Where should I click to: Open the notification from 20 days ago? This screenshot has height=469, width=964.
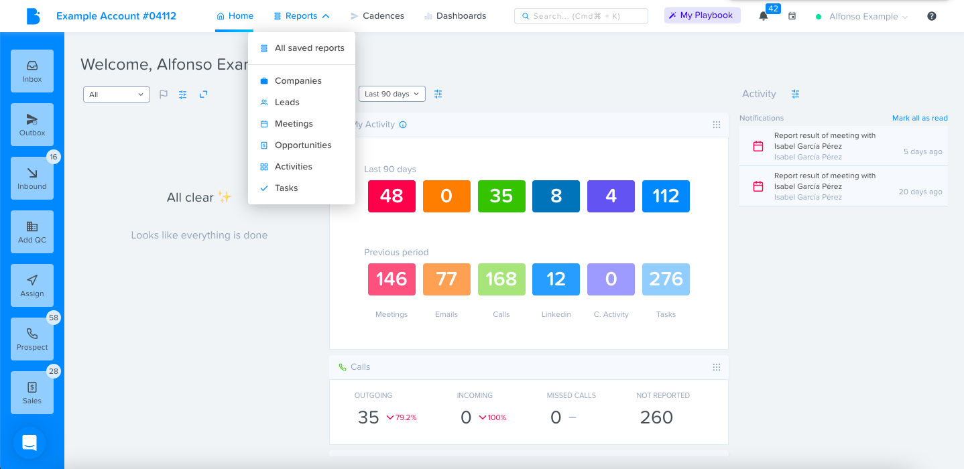(843, 186)
